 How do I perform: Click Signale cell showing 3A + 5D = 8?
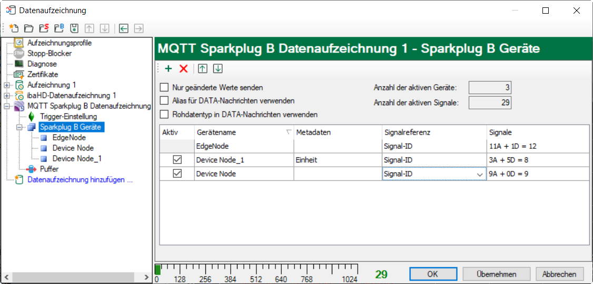pos(537,160)
